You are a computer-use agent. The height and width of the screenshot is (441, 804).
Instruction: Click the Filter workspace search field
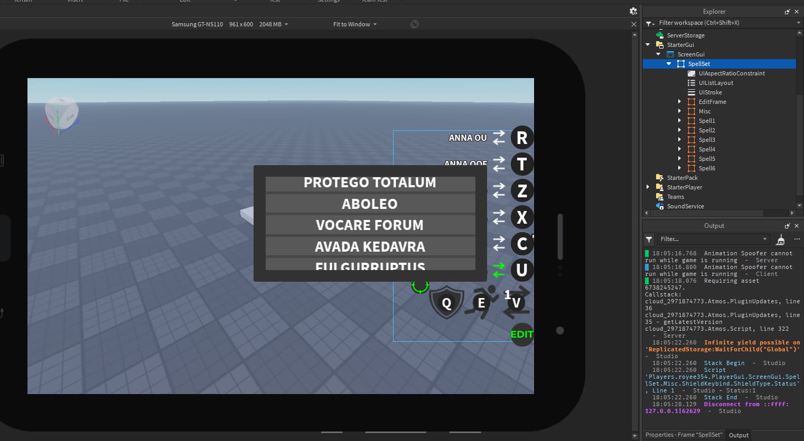(726, 23)
